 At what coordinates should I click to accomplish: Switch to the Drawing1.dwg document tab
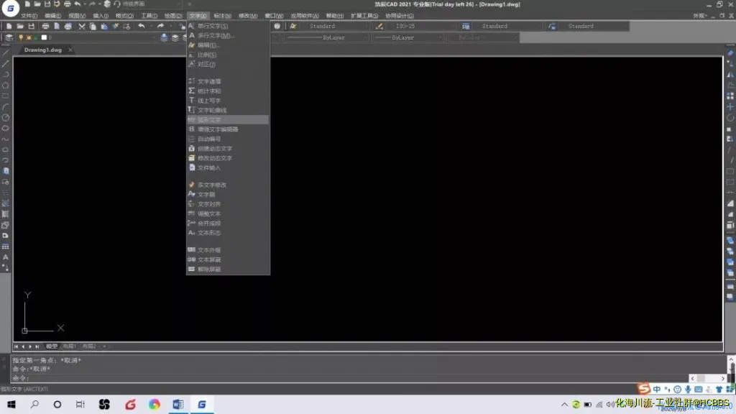(x=42, y=50)
